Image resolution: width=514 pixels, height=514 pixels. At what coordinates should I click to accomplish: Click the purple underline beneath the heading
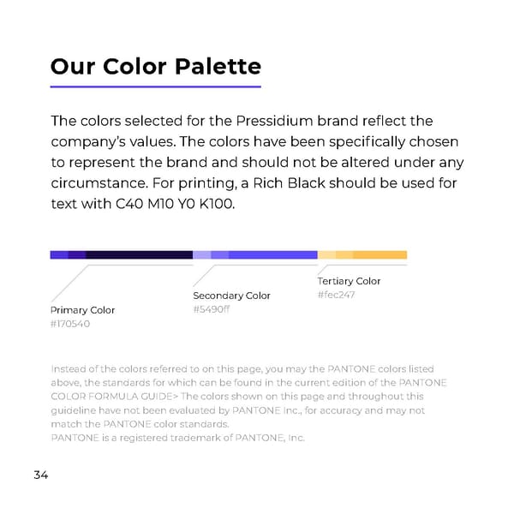coord(155,87)
